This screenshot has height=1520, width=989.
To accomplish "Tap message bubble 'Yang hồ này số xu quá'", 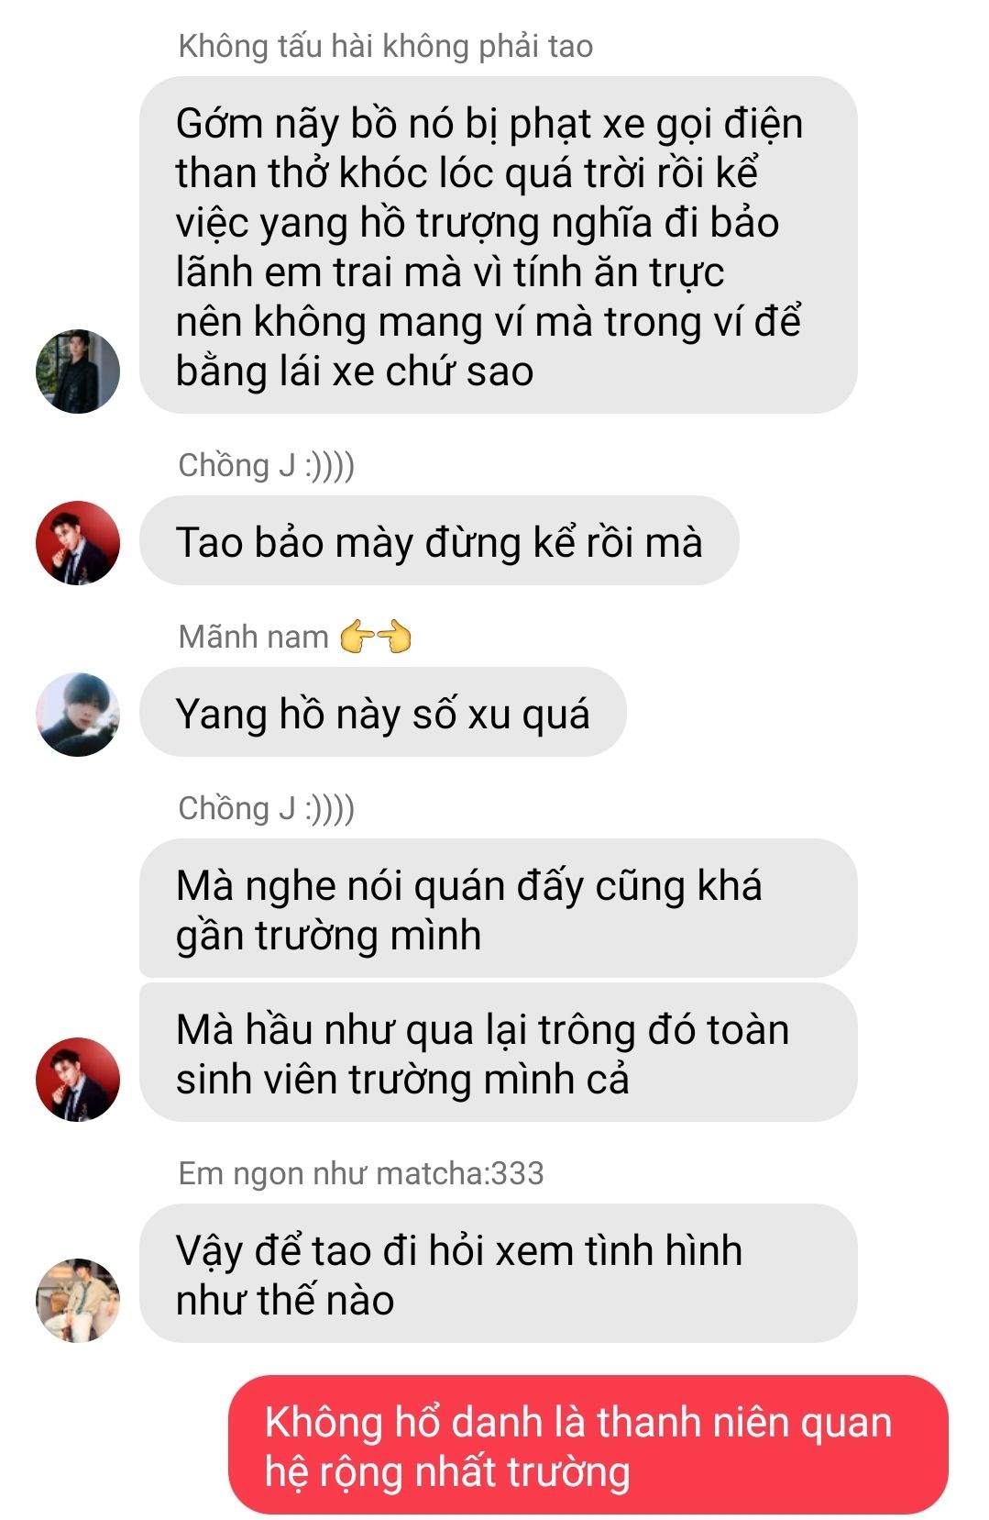I will pos(382,713).
